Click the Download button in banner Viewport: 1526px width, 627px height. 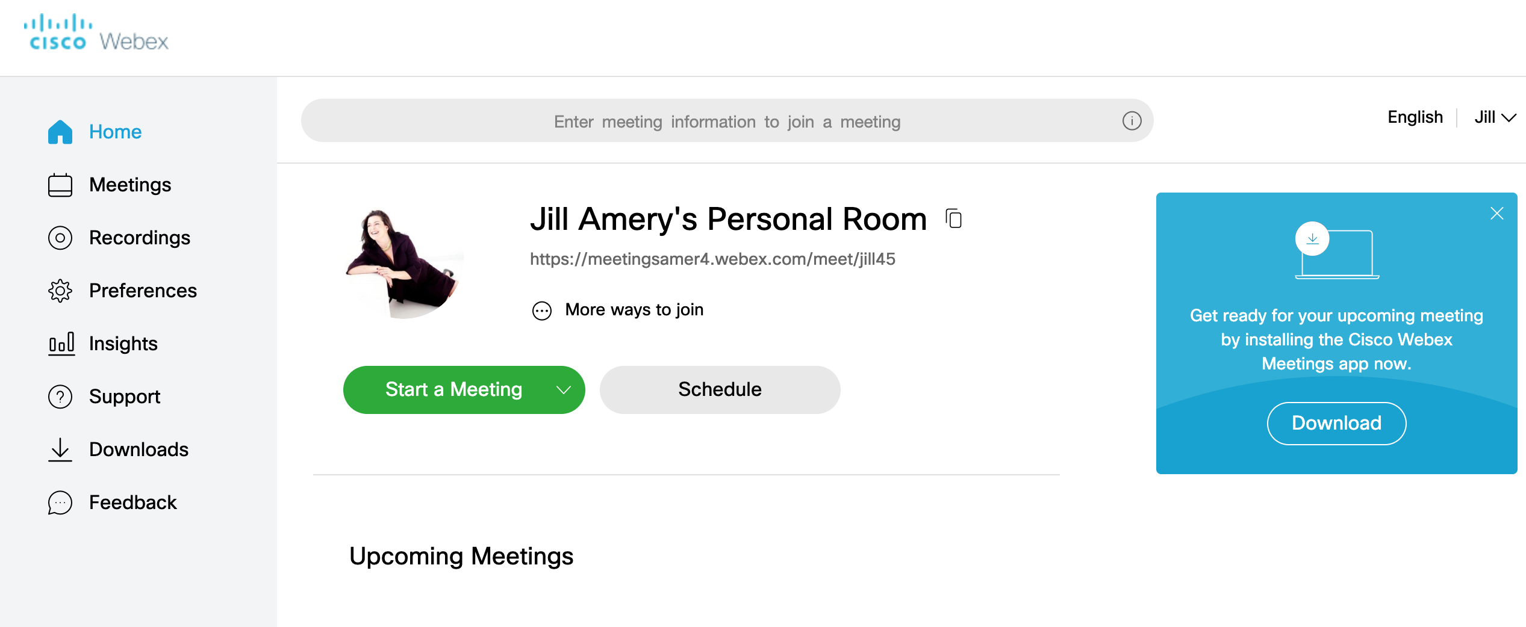(x=1336, y=423)
